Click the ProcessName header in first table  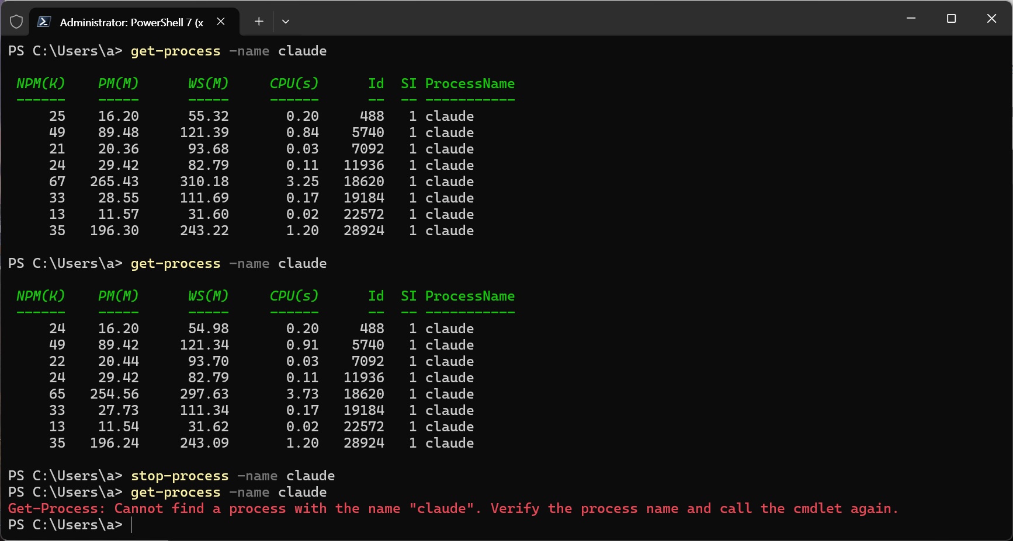(x=470, y=83)
